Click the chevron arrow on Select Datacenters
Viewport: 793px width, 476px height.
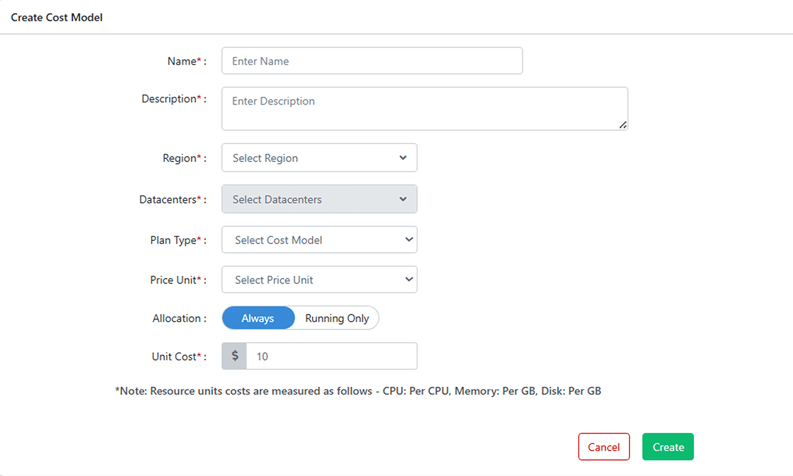pyautogui.click(x=403, y=199)
